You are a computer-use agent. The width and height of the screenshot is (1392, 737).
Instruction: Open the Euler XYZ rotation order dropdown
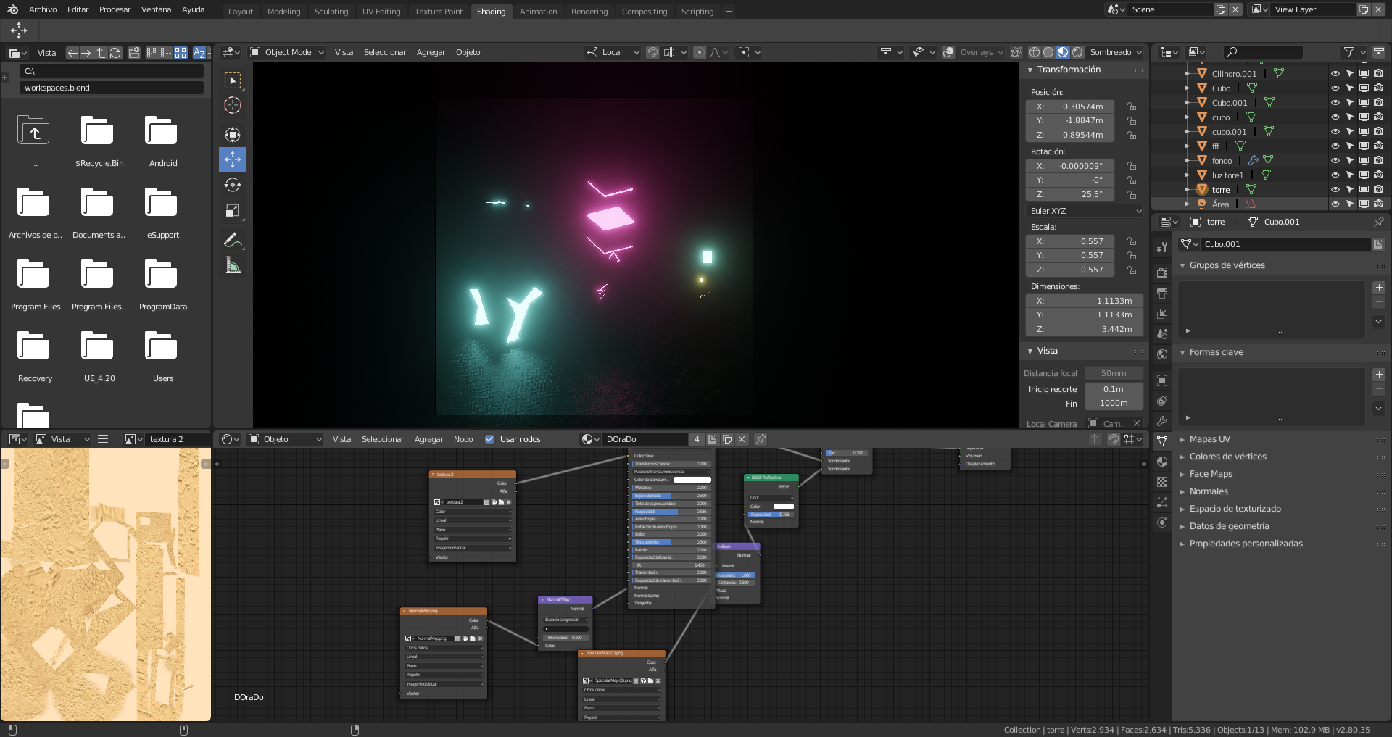click(1085, 211)
